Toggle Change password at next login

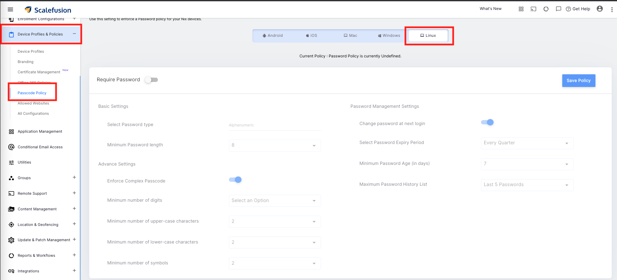[x=487, y=122]
